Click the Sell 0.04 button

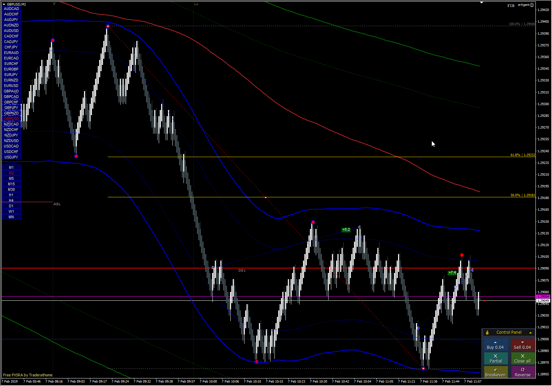coord(522,345)
